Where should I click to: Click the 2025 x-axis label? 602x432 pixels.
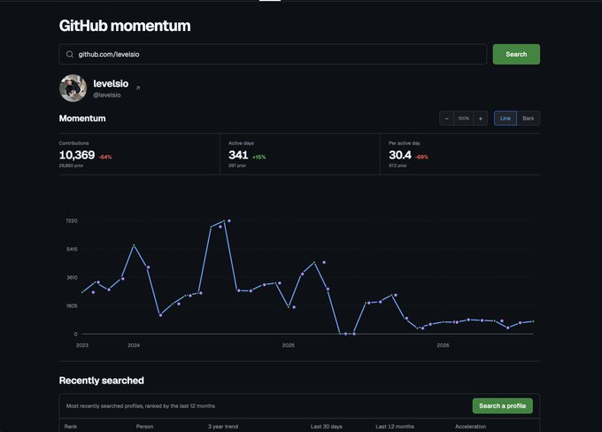[289, 345]
